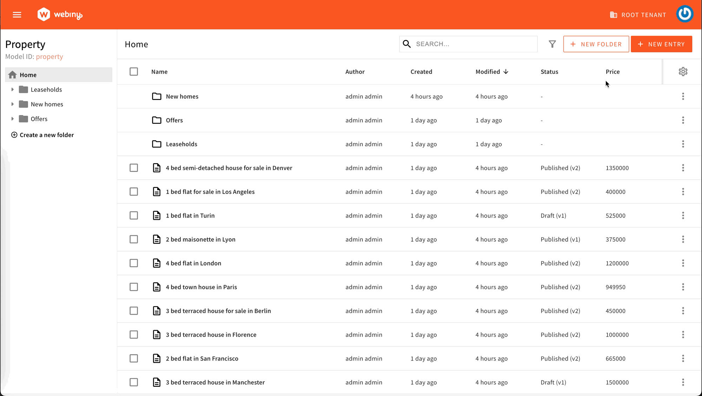Expand the New homes folder in sidebar
Image resolution: width=702 pixels, height=396 pixels.
tap(13, 104)
